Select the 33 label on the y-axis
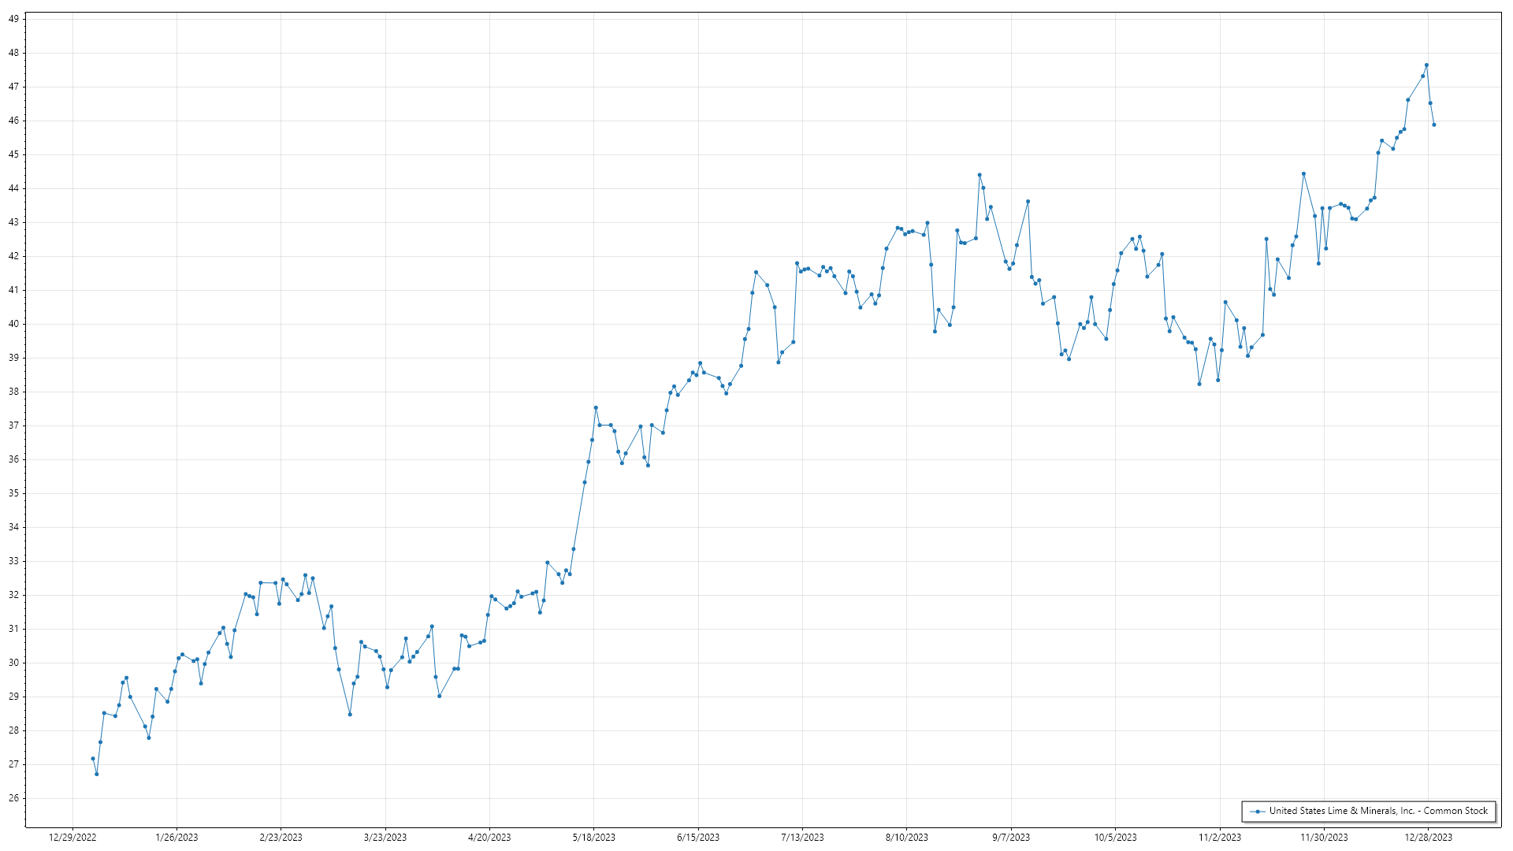The image size is (1513, 851). point(13,561)
